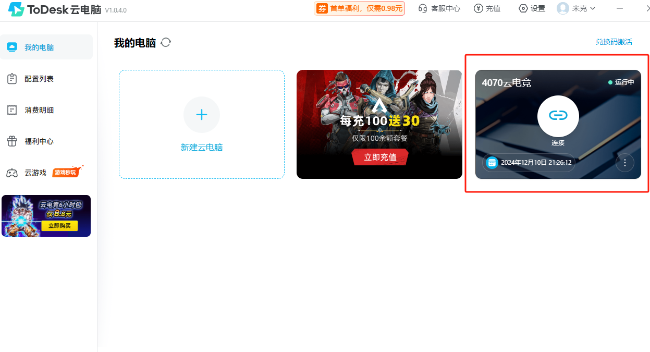Click the plus icon to create a cloud PC
650x352 pixels.
point(202,115)
